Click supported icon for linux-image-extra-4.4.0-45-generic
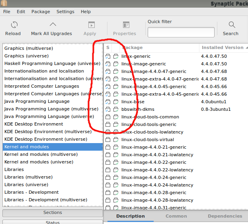The image size is (248, 224). click(x=116, y=94)
